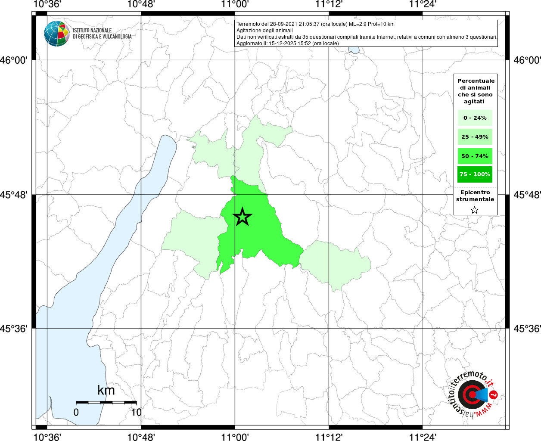This screenshot has height=441, width=541.
Task: Click the Istituto Nazionale di Geofisica text
Action: tap(102, 33)
